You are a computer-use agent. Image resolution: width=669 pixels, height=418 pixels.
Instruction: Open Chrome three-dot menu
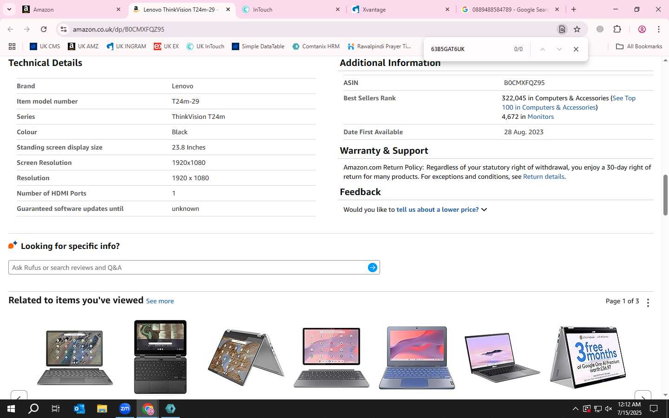pos(659,29)
